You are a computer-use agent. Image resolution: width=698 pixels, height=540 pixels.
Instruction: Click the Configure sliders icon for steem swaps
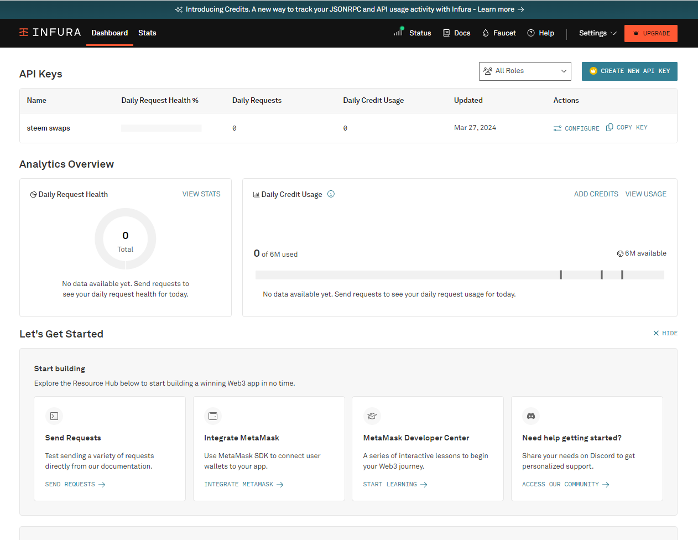[558, 128]
